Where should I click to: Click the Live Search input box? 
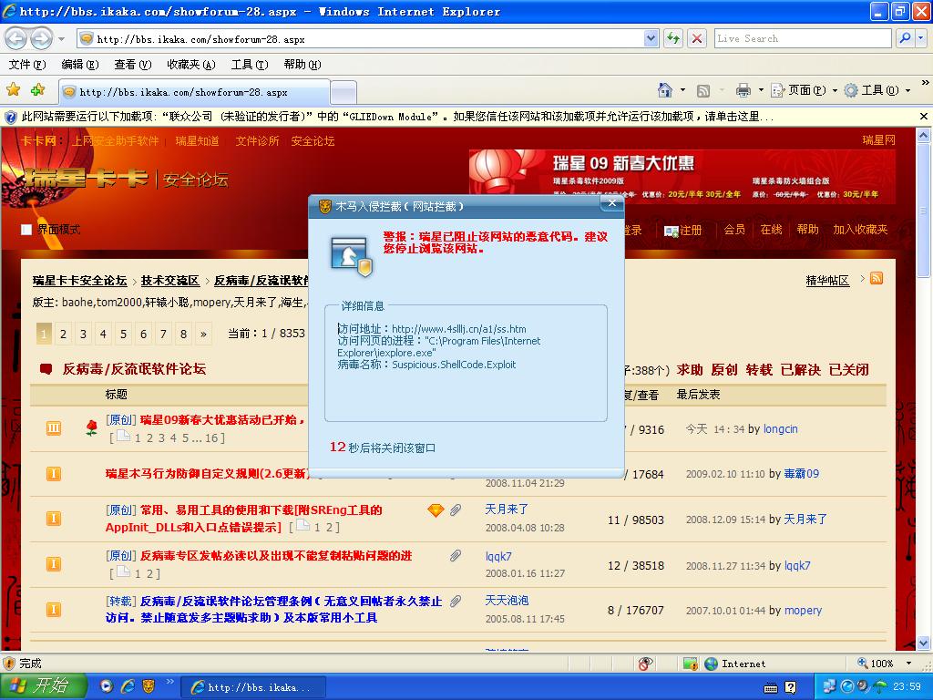click(x=803, y=38)
